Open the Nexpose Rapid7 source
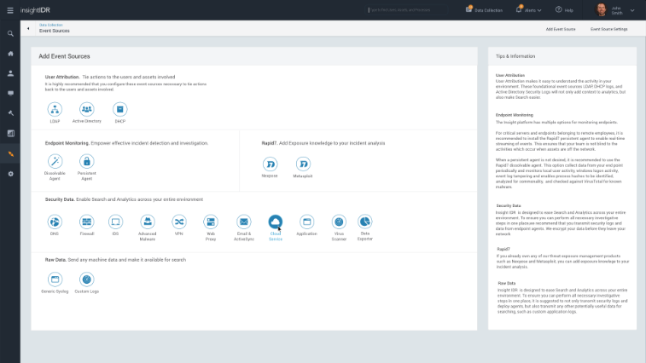Viewport: 646px width, 363px height. [x=270, y=162]
